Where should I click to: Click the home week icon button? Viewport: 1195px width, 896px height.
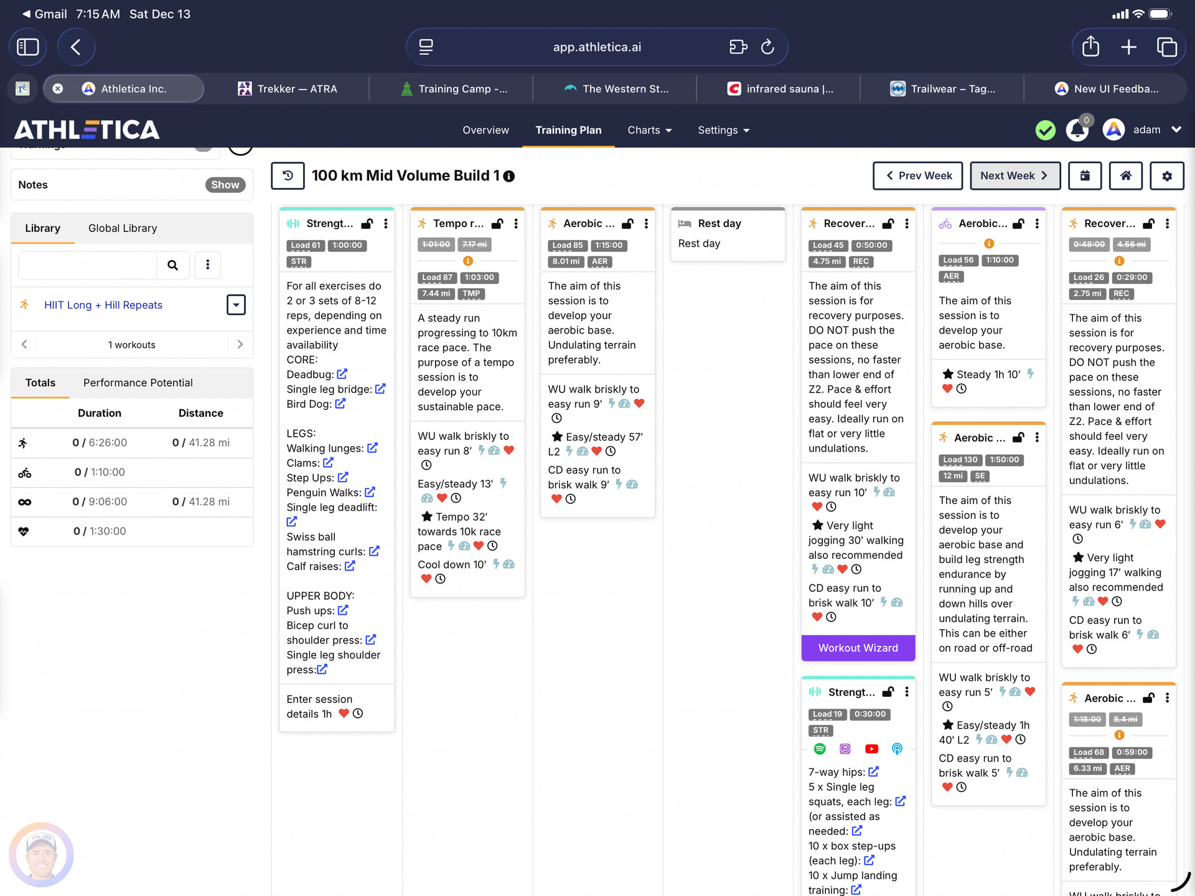coord(1125,175)
